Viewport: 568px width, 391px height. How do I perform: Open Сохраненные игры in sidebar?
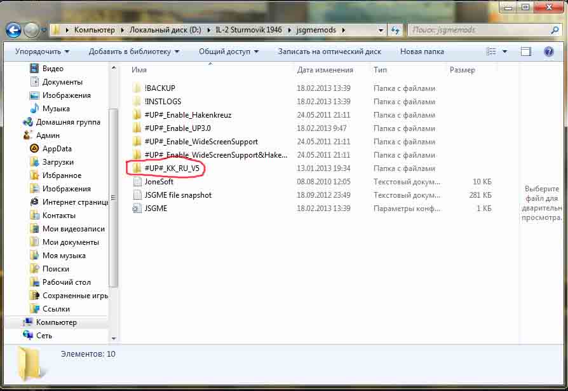(x=75, y=296)
